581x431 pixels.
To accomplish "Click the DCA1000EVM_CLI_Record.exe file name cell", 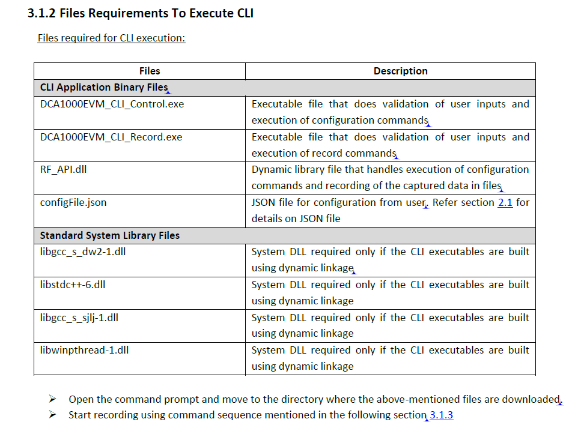I will click(111, 137).
